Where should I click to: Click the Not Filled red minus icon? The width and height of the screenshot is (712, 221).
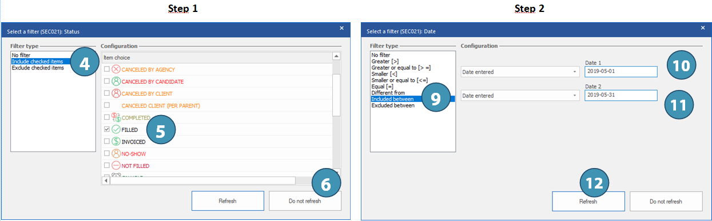tap(116, 166)
